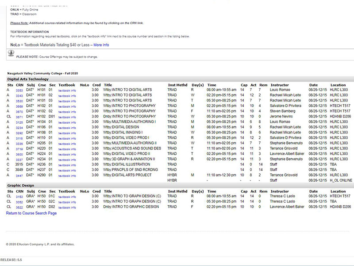Select the title Wtby:PRNCPLS OF SND RCRDNG

(131, 170)
